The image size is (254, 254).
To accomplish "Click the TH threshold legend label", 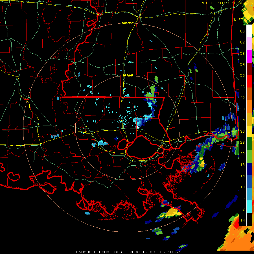I will coord(242,220).
